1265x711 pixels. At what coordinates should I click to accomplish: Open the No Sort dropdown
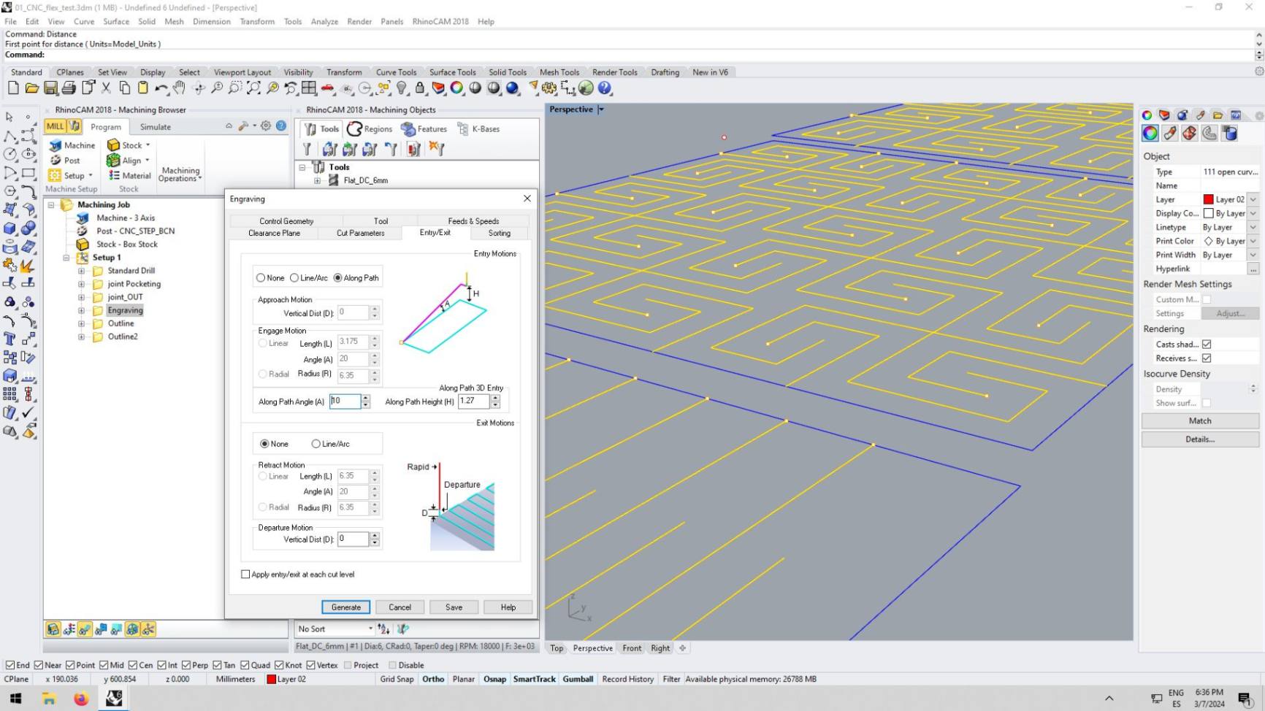370,629
